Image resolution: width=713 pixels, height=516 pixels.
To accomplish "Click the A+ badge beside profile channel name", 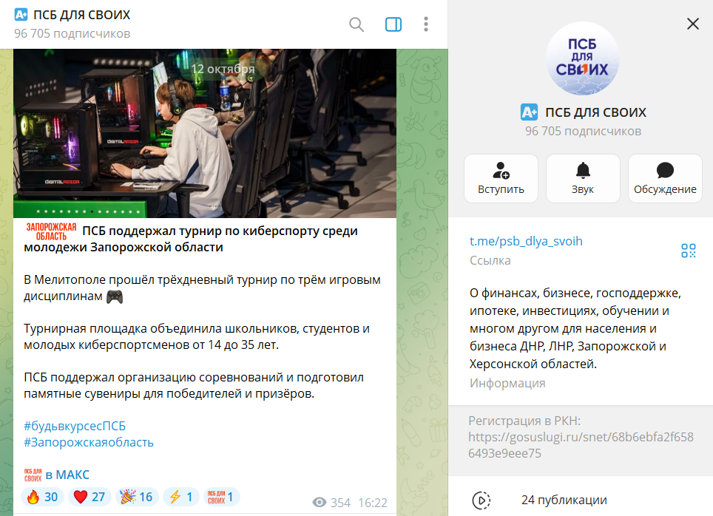I will point(530,112).
